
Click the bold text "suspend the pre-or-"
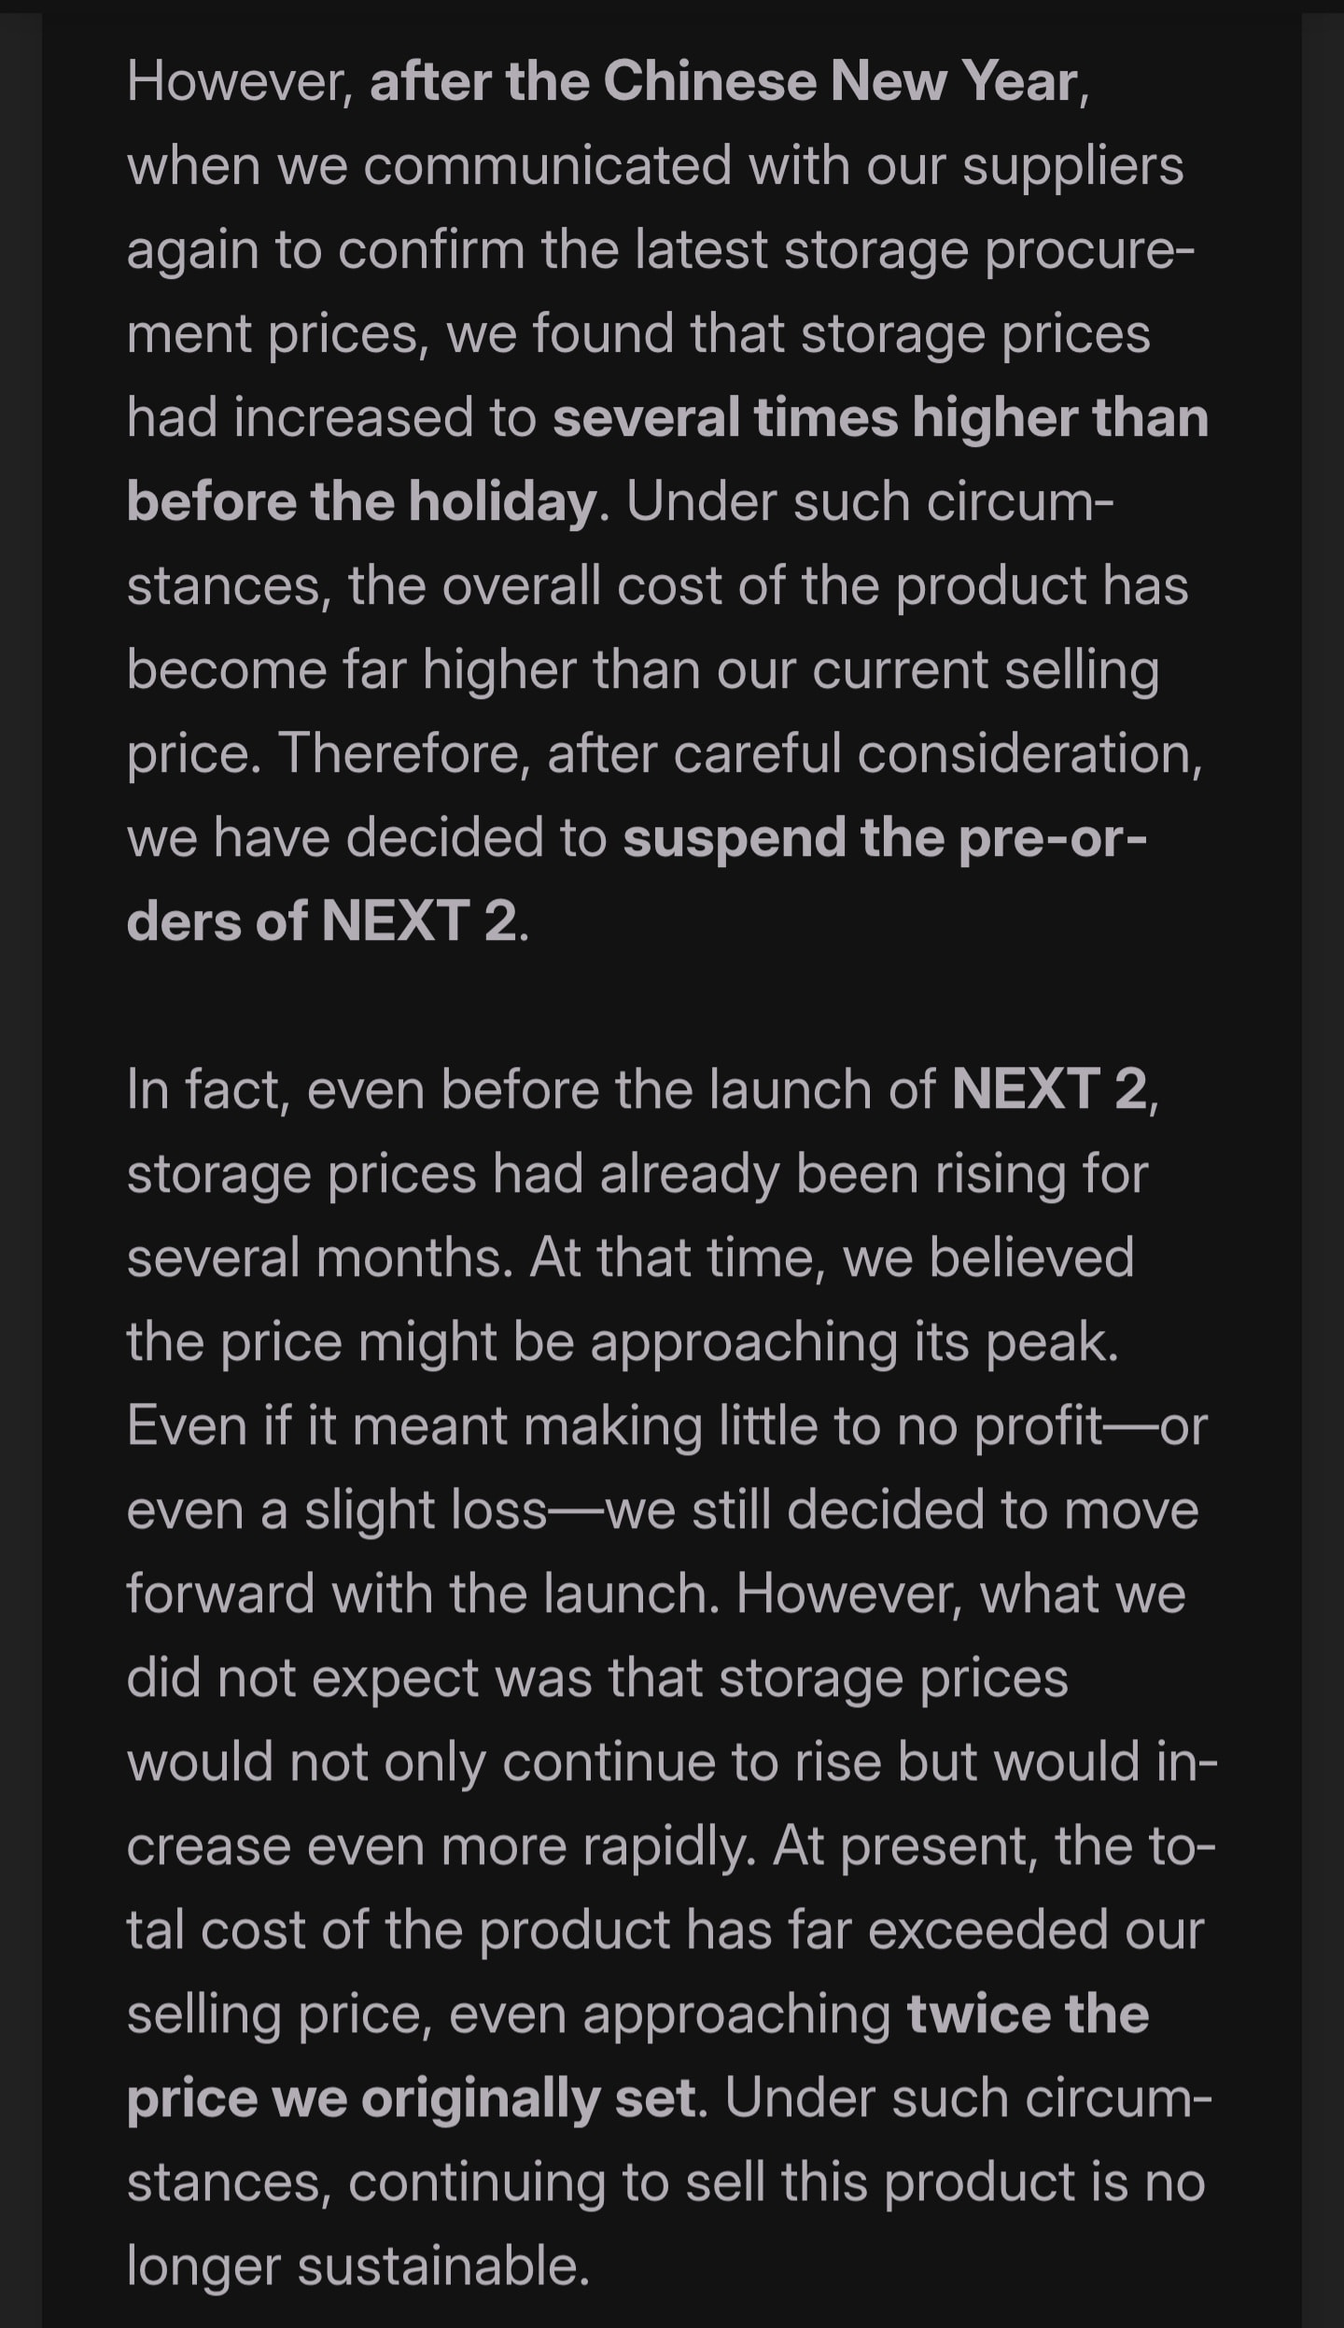pos(885,837)
